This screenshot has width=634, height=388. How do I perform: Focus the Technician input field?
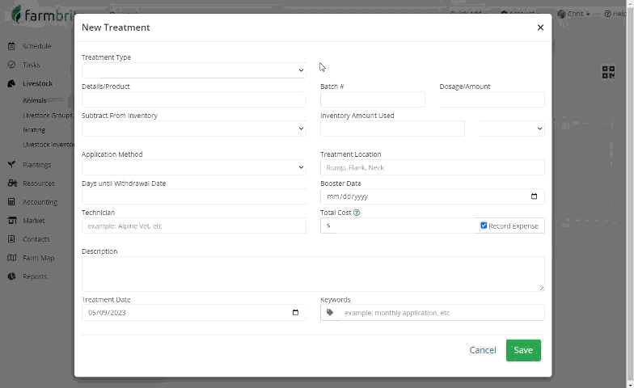[193, 226]
